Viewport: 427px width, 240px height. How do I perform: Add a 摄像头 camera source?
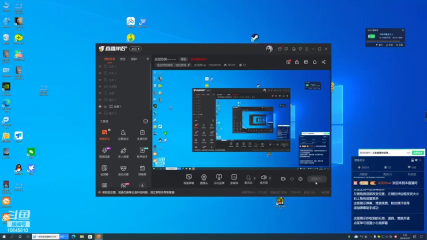[204, 179]
